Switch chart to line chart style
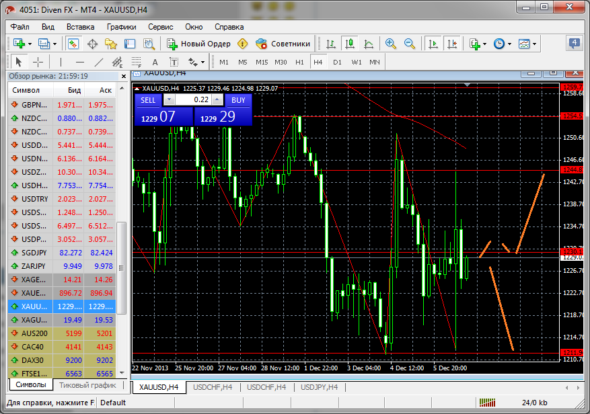This screenshot has width=590, height=414. pos(369,44)
